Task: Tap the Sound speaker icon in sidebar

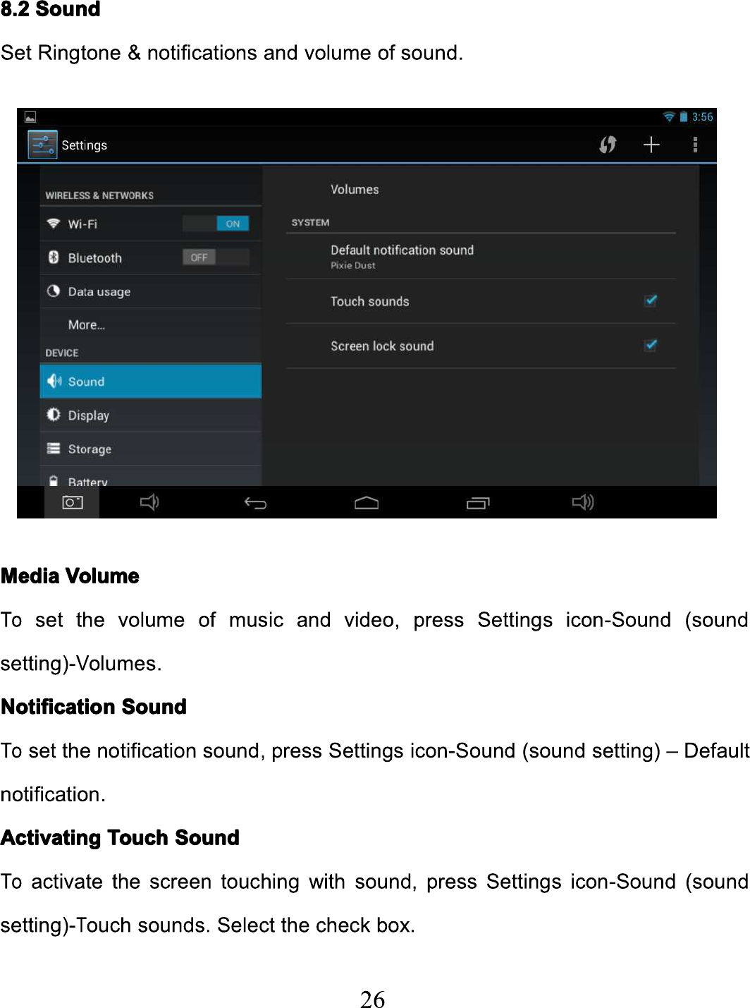Action: tap(54, 381)
